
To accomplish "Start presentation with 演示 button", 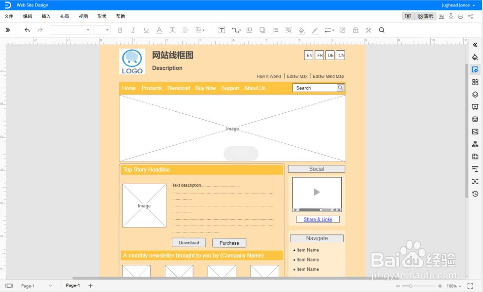I will coord(425,16).
